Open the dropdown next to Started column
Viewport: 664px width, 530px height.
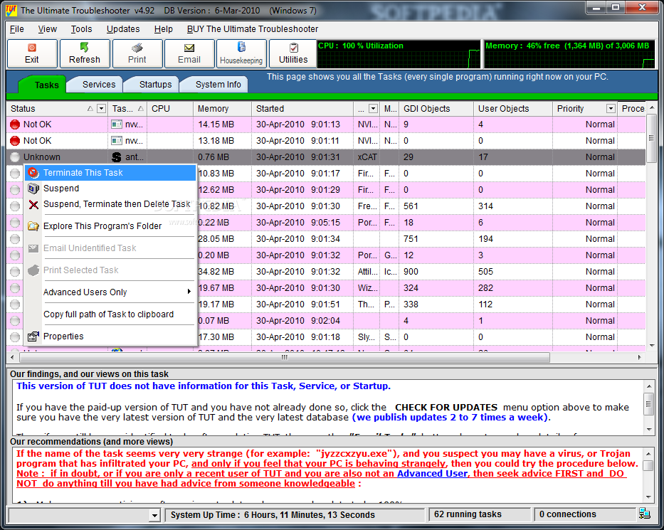click(x=373, y=109)
